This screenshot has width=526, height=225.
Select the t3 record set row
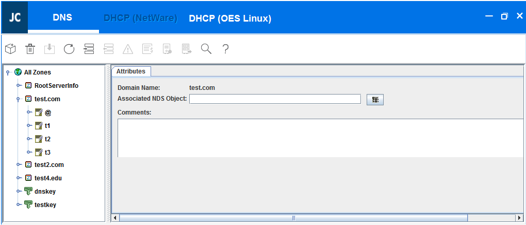pyautogui.click(x=47, y=152)
